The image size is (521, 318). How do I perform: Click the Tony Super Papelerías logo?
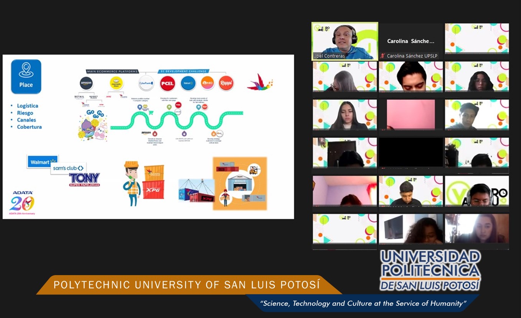click(84, 180)
